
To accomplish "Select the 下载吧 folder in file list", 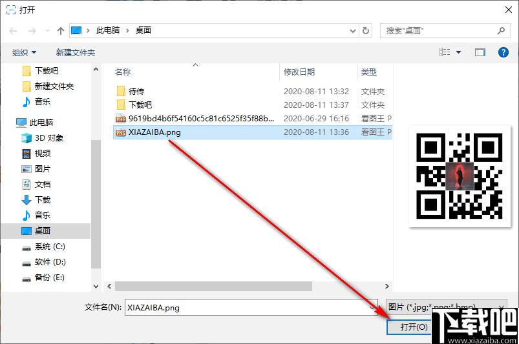I will coord(140,105).
